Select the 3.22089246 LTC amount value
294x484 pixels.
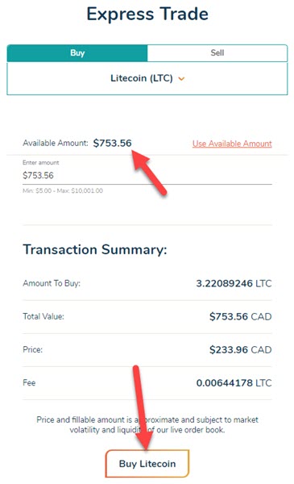click(x=234, y=283)
